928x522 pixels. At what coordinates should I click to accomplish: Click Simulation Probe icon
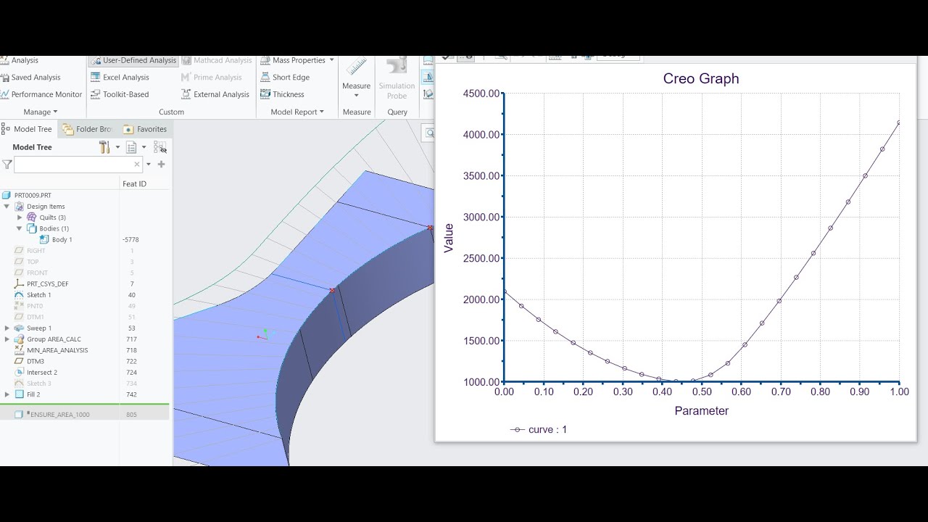click(397, 65)
